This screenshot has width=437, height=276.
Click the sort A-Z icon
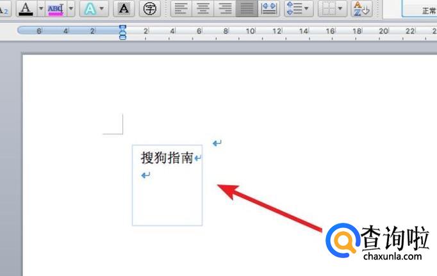pyautogui.click(x=361, y=8)
